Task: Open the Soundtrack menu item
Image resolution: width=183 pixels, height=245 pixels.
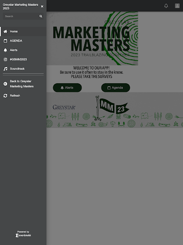Action: (23, 69)
